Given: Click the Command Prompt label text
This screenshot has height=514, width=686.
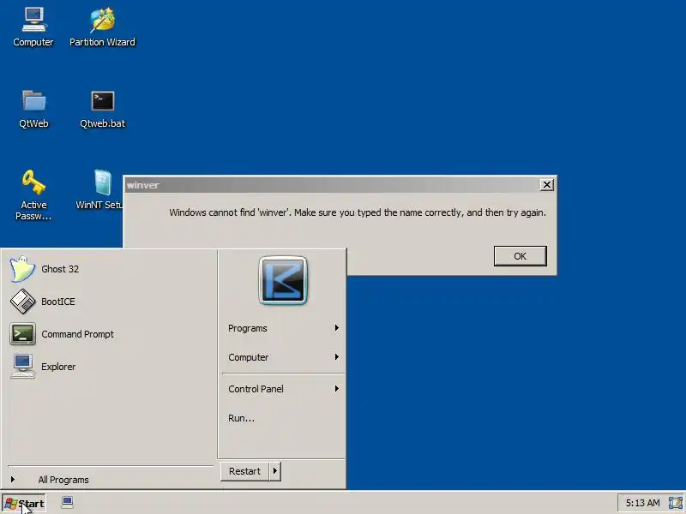Looking at the screenshot, I should point(77,334).
